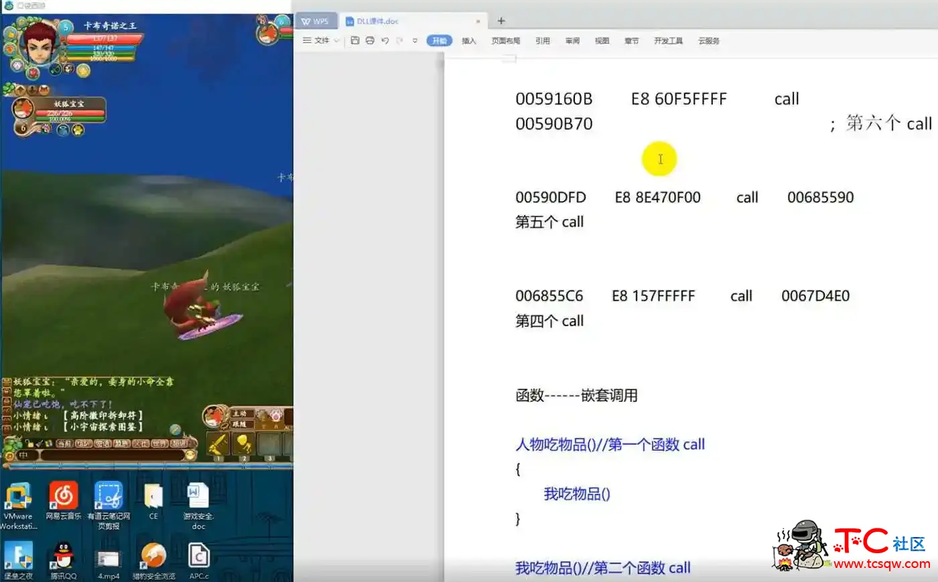
Task: Click the text 0067D4E0 in document
Action: pyautogui.click(x=815, y=296)
